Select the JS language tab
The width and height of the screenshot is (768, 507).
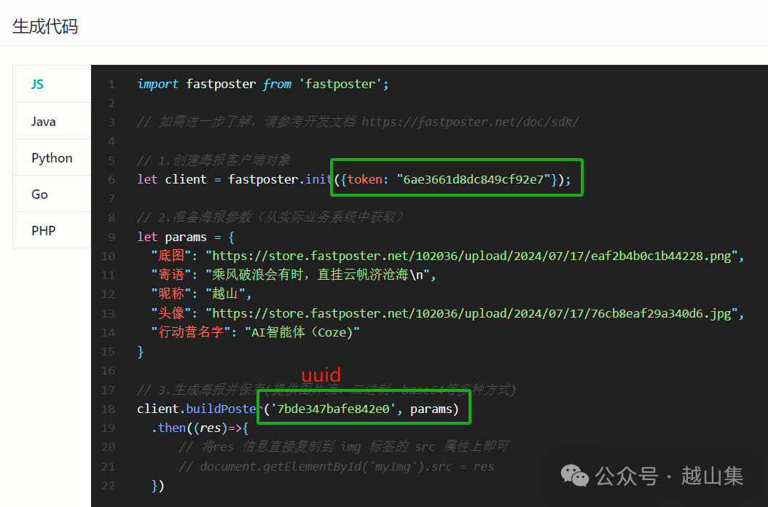coord(52,84)
